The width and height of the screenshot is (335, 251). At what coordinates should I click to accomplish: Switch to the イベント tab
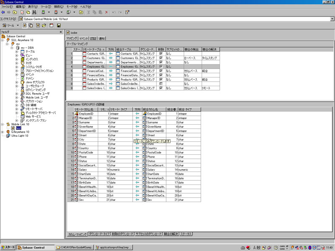(83, 38)
